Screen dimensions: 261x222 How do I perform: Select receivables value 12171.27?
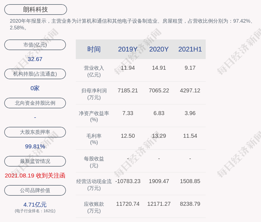tap(159, 204)
